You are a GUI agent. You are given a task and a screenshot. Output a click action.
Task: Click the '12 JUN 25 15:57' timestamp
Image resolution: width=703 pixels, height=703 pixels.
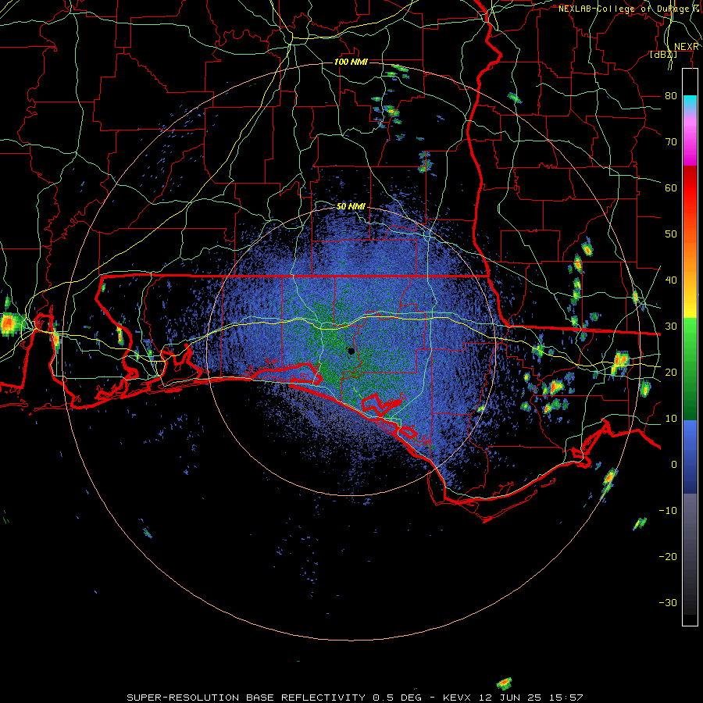(531, 698)
